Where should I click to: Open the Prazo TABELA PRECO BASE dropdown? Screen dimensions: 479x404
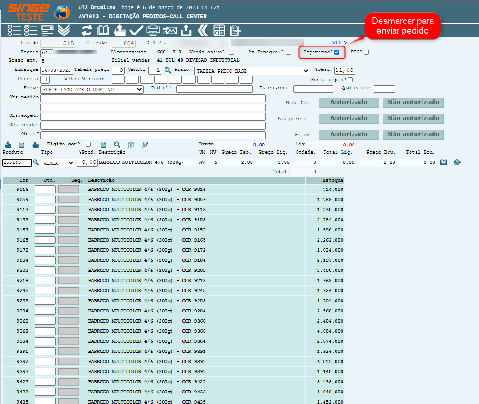tap(252, 71)
